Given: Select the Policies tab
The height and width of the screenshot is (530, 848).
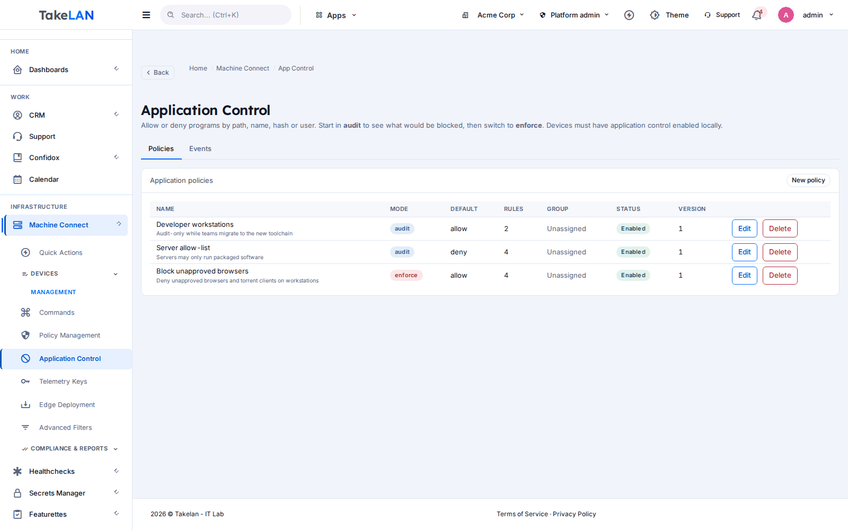Looking at the screenshot, I should coord(161,149).
